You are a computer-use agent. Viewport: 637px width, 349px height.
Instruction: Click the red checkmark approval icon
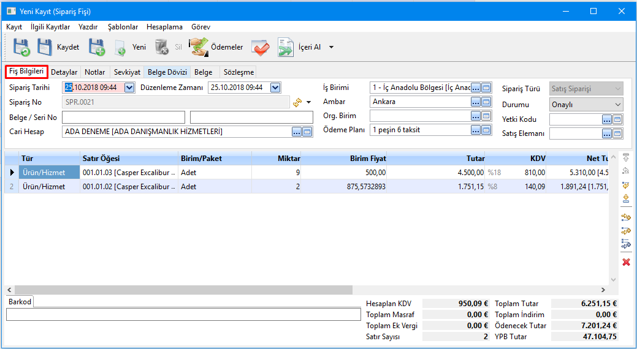pyautogui.click(x=261, y=47)
